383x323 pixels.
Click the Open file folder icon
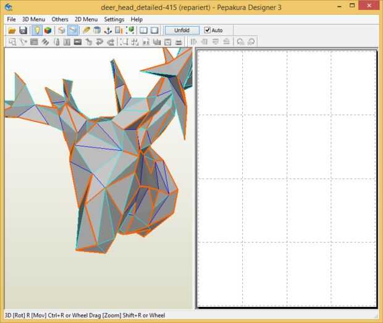[x=12, y=30]
